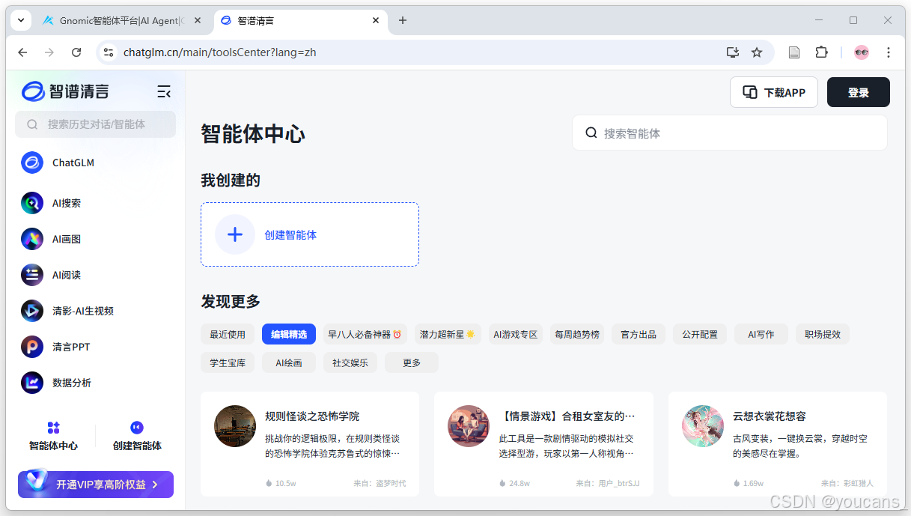Click the 下载APP button
This screenshot has height=516, width=911.
tap(774, 92)
